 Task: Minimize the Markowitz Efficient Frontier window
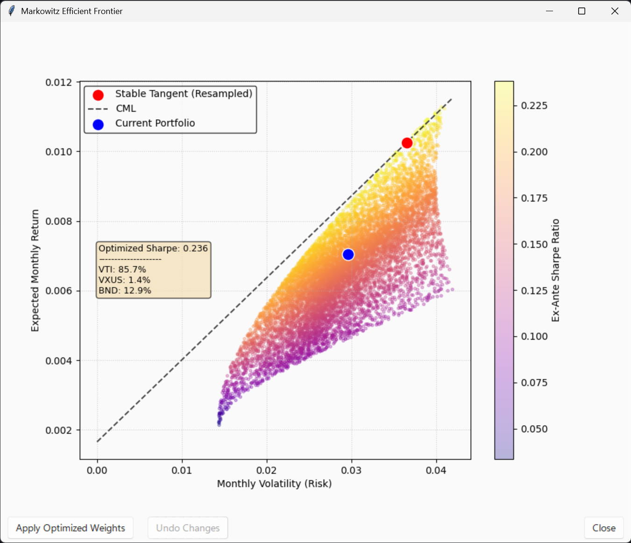click(x=549, y=11)
